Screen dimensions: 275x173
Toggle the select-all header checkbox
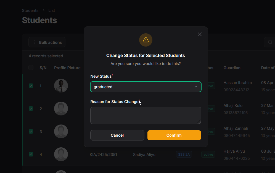pyautogui.click(x=31, y=67)
